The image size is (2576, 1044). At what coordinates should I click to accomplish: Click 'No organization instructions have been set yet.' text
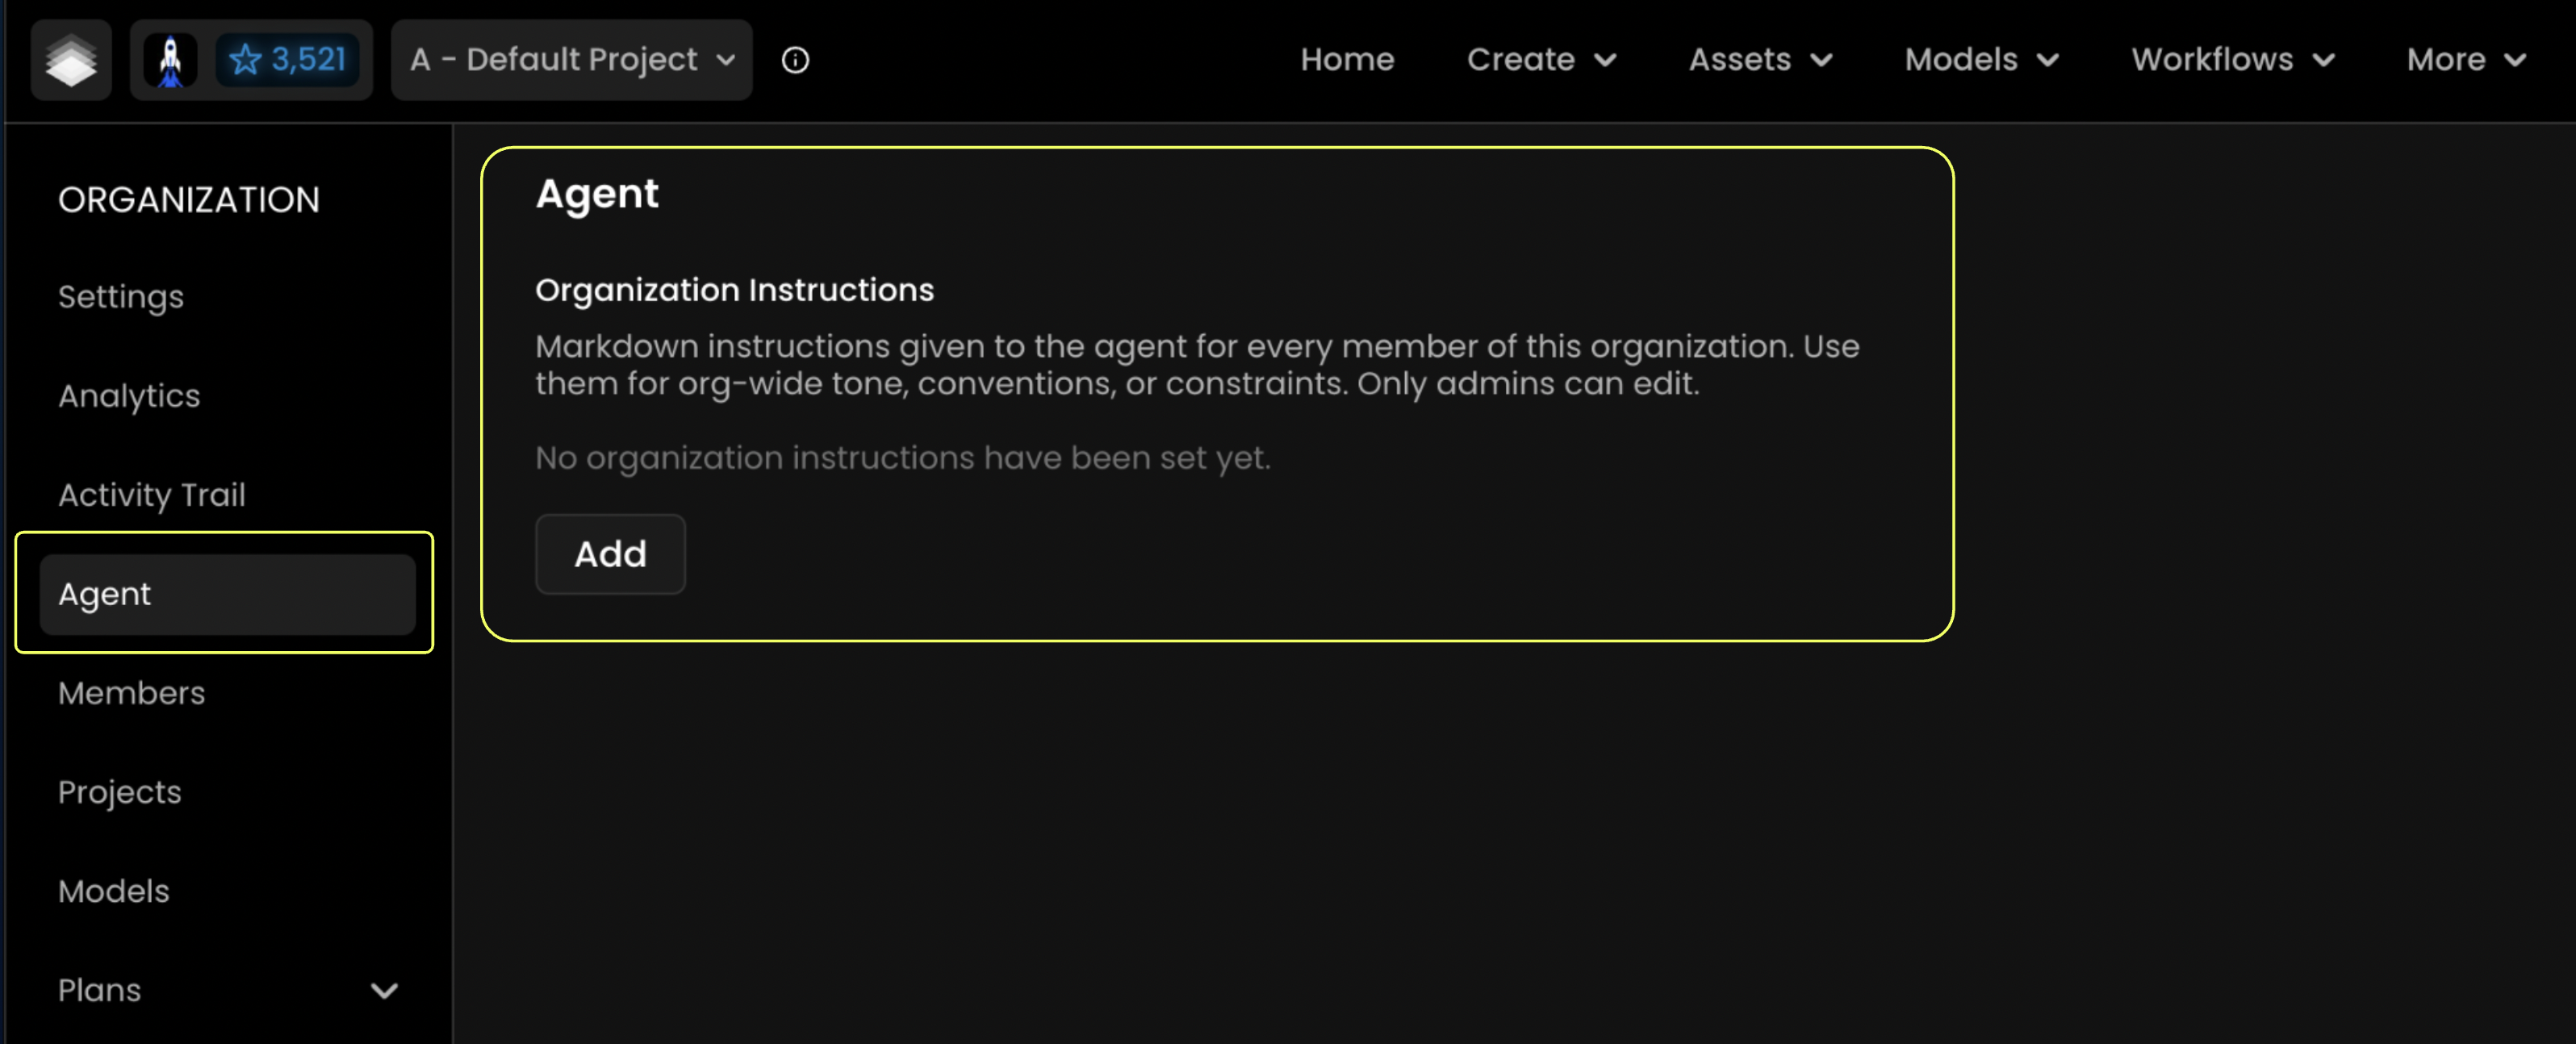(x=902, y=458)
